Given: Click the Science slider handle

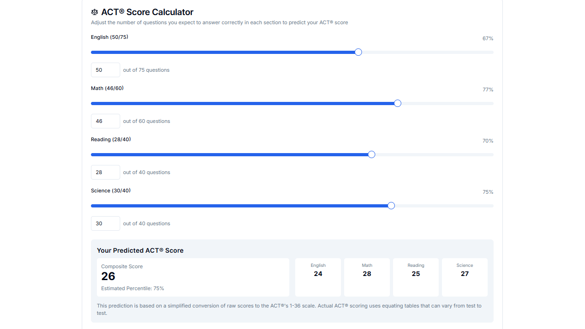Looking at the screenshot, I should point(391,206).
